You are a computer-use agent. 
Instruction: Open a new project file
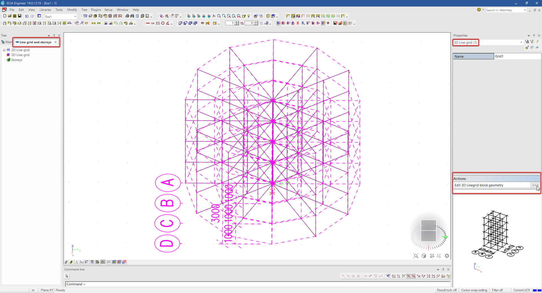coord(5,16)
